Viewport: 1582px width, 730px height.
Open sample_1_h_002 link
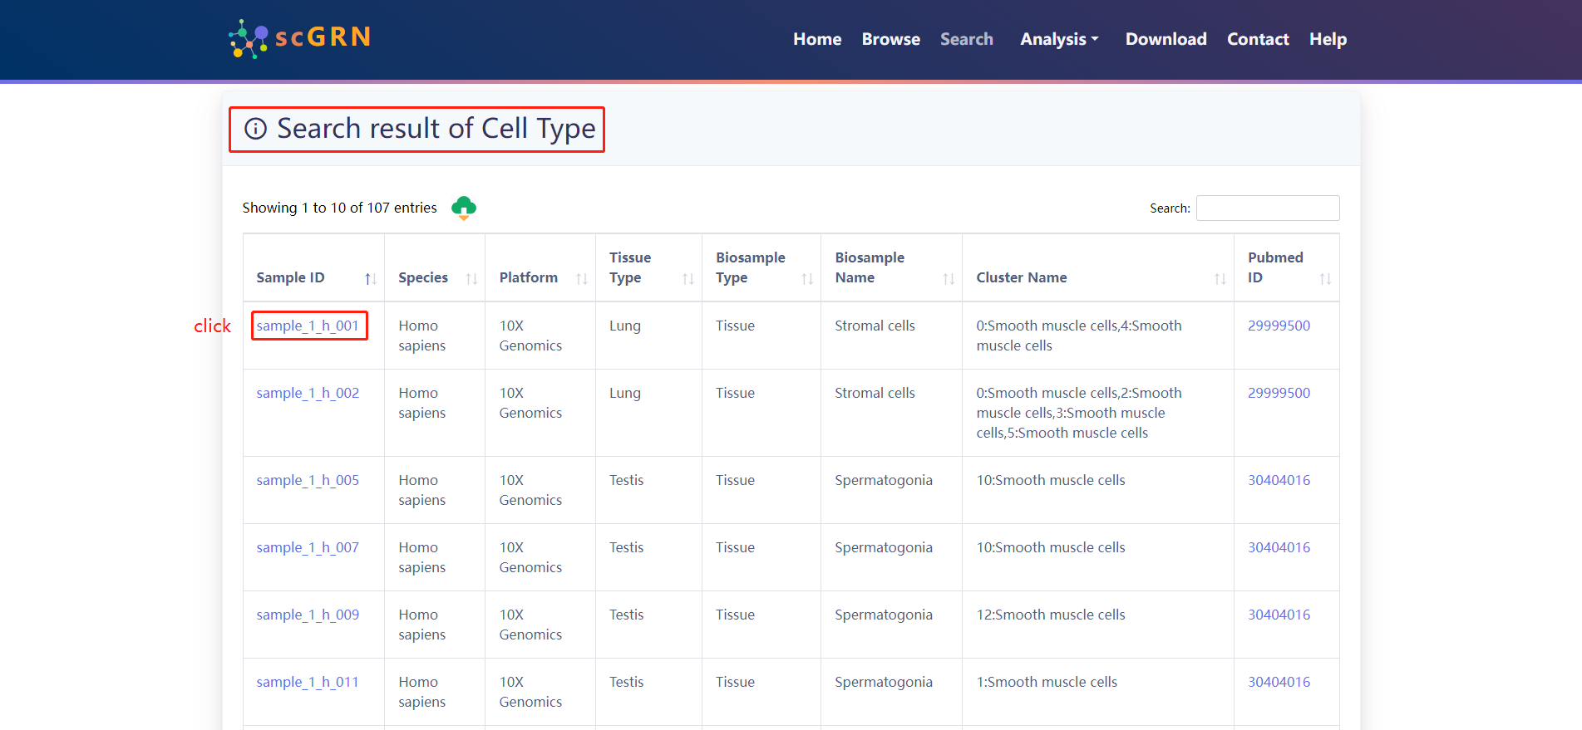pyautogui.click(x=308, y=393)
